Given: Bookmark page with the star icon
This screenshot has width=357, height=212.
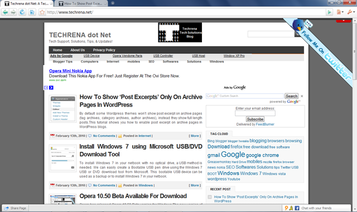Looking at the screenshot, I should tap(42, 12).
